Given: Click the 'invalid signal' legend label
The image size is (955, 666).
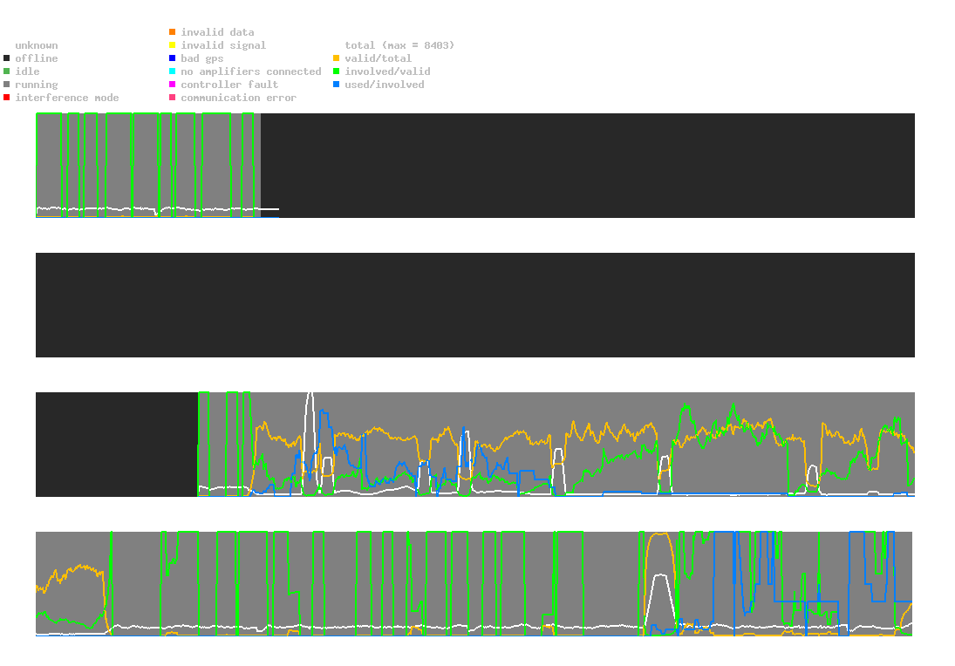Looking at the screenshot, I should tap(223, 45).
